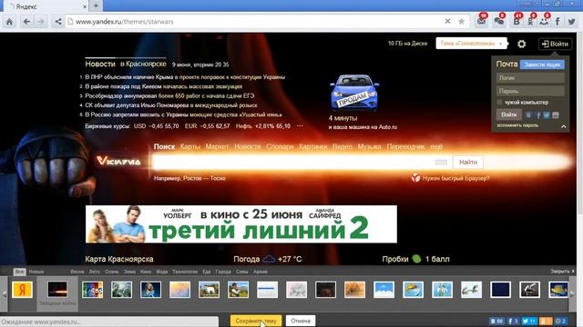Select the 'Все' theme category tab
Image resolution: width=583 pixels, height=327 pixels.
tap(19, 272)
